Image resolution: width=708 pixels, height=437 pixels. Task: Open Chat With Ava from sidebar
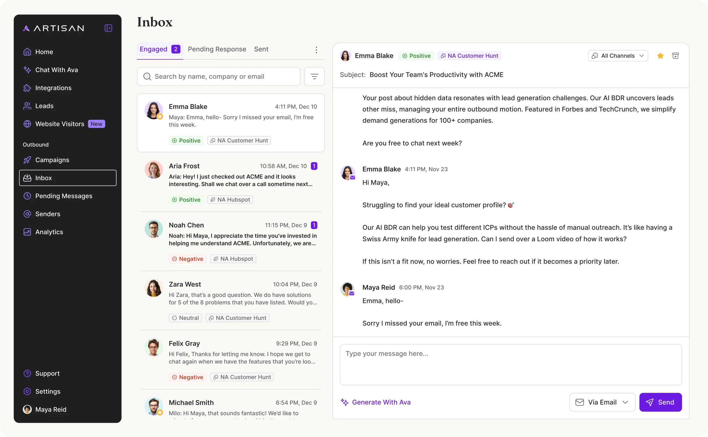(57, 70)
